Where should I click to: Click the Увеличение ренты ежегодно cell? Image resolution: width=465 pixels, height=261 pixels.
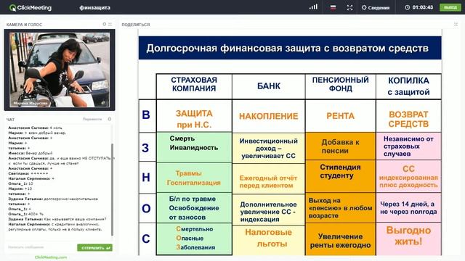click(341, 239)
